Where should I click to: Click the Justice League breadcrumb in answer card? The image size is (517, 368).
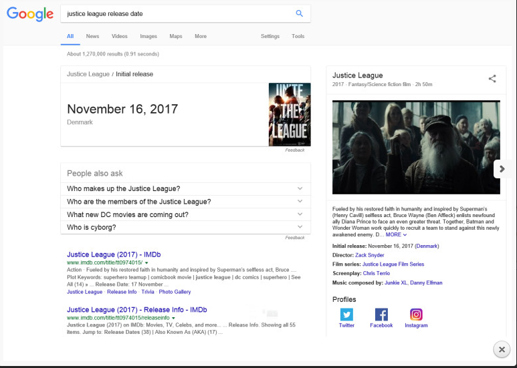[88, 74]
